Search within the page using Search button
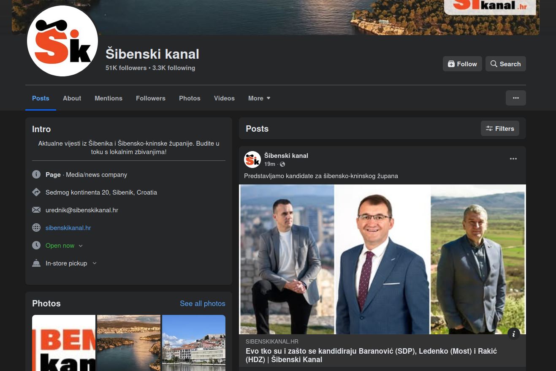556x371 pixels. coord(505,64)
